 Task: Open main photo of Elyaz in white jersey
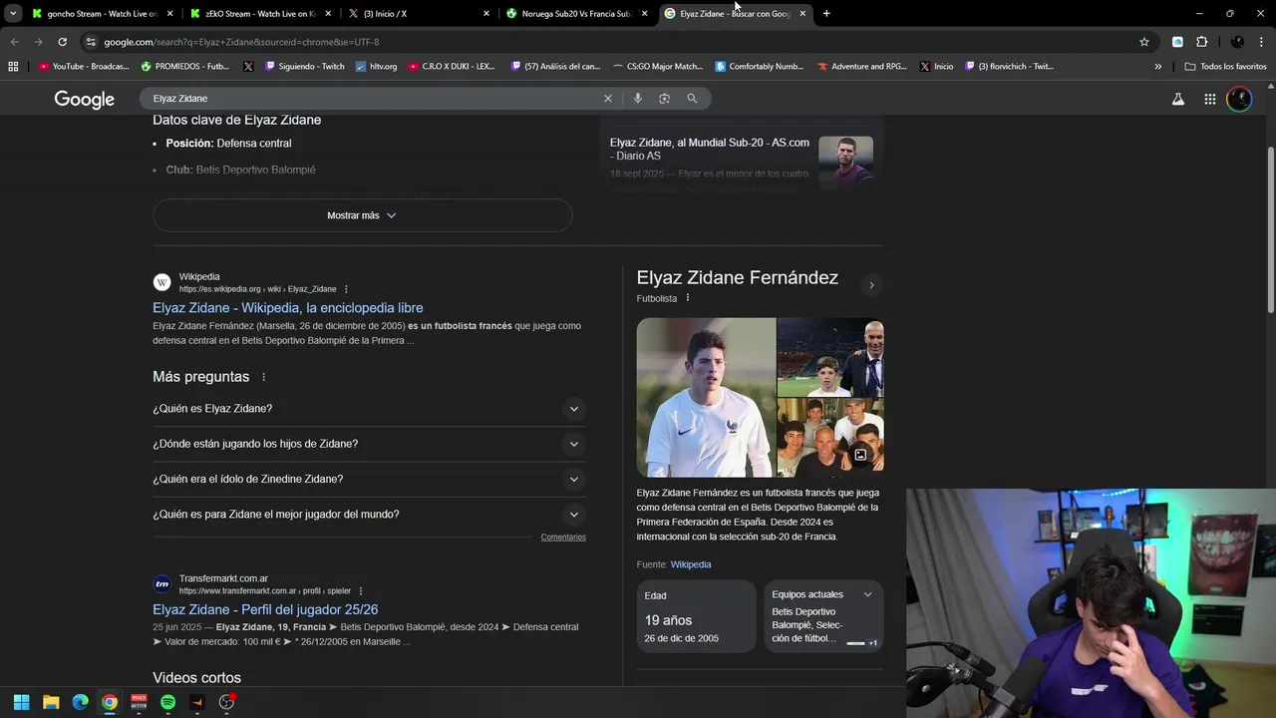(706, 397)
